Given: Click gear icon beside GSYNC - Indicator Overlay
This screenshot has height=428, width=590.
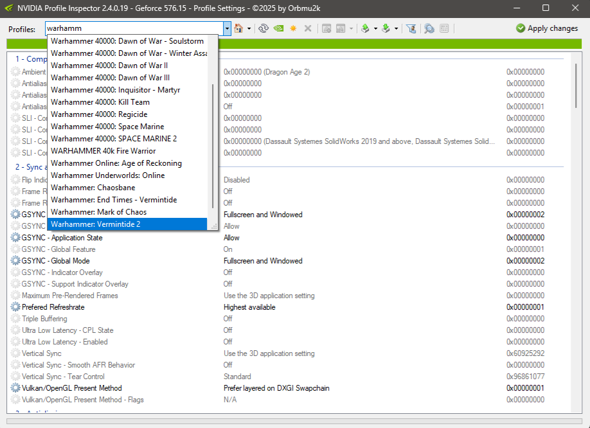Looking at the screenshot, I should coord(15,272).
